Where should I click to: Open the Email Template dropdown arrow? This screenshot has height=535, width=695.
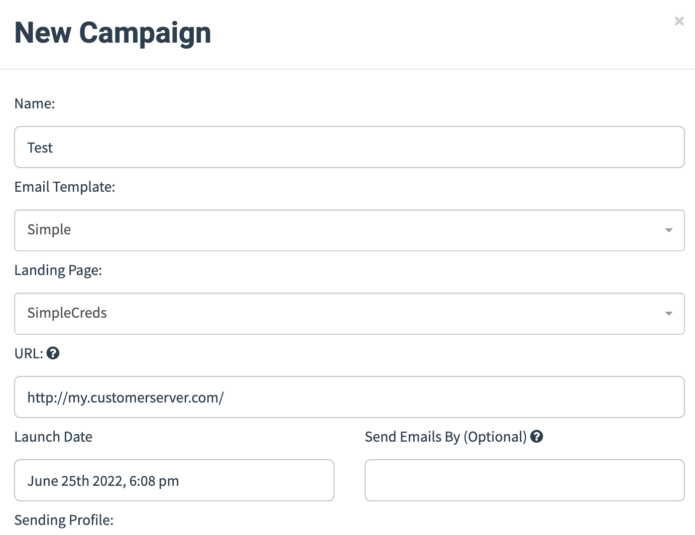tap(668, 230)
